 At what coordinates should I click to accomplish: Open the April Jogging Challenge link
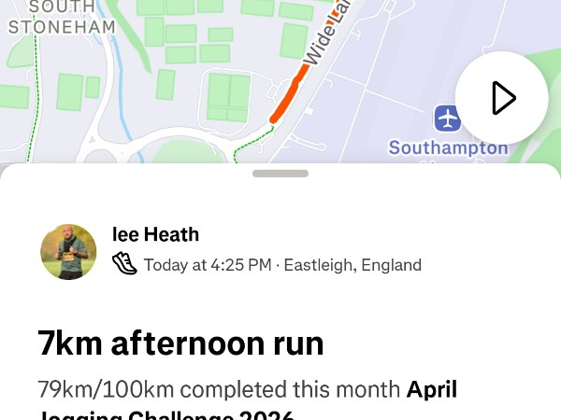point(430,390)
